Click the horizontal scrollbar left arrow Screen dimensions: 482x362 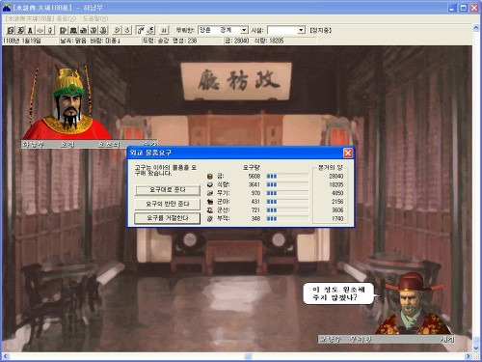pyautogui.click(x=6, y=356)
